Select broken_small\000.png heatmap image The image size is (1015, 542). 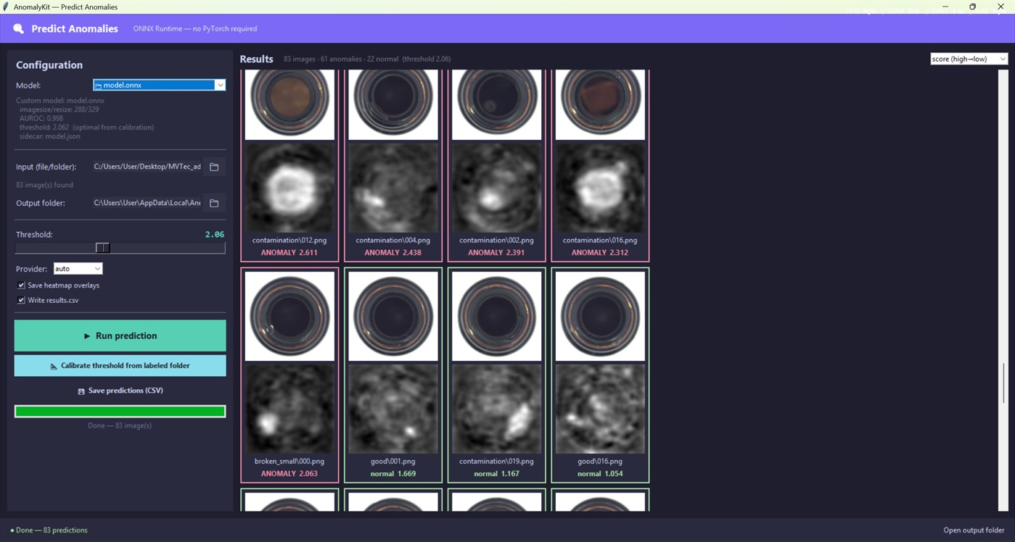point(289,409)
